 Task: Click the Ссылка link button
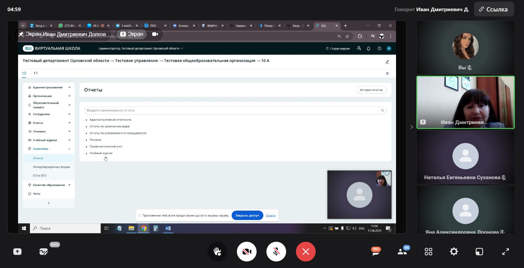click(494, 10)
